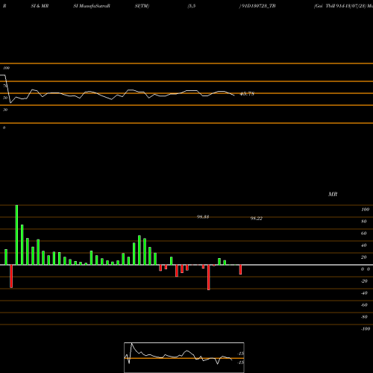
Task: Click the 20 tick on MR axis
Action: pos(364,257)
